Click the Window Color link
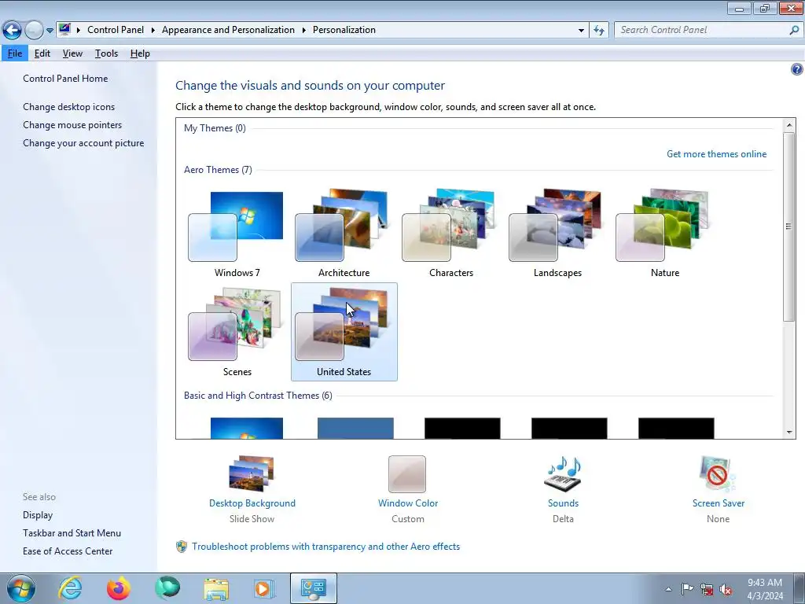This screenshot has width=805, height=604. [x=408, y=503]
